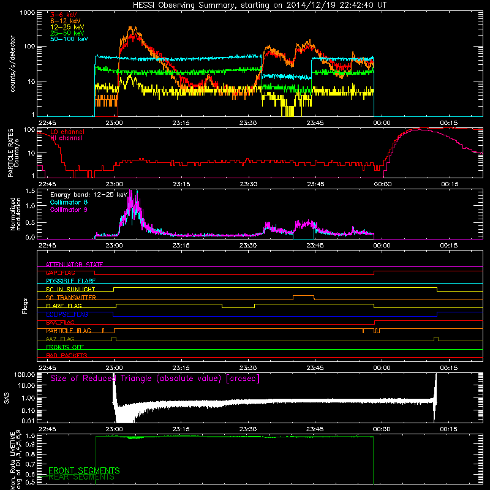This screenshot has height=490, width=490.
Task: Click the BAD_PACKETS flag label
Action: (x=67, y=355)
